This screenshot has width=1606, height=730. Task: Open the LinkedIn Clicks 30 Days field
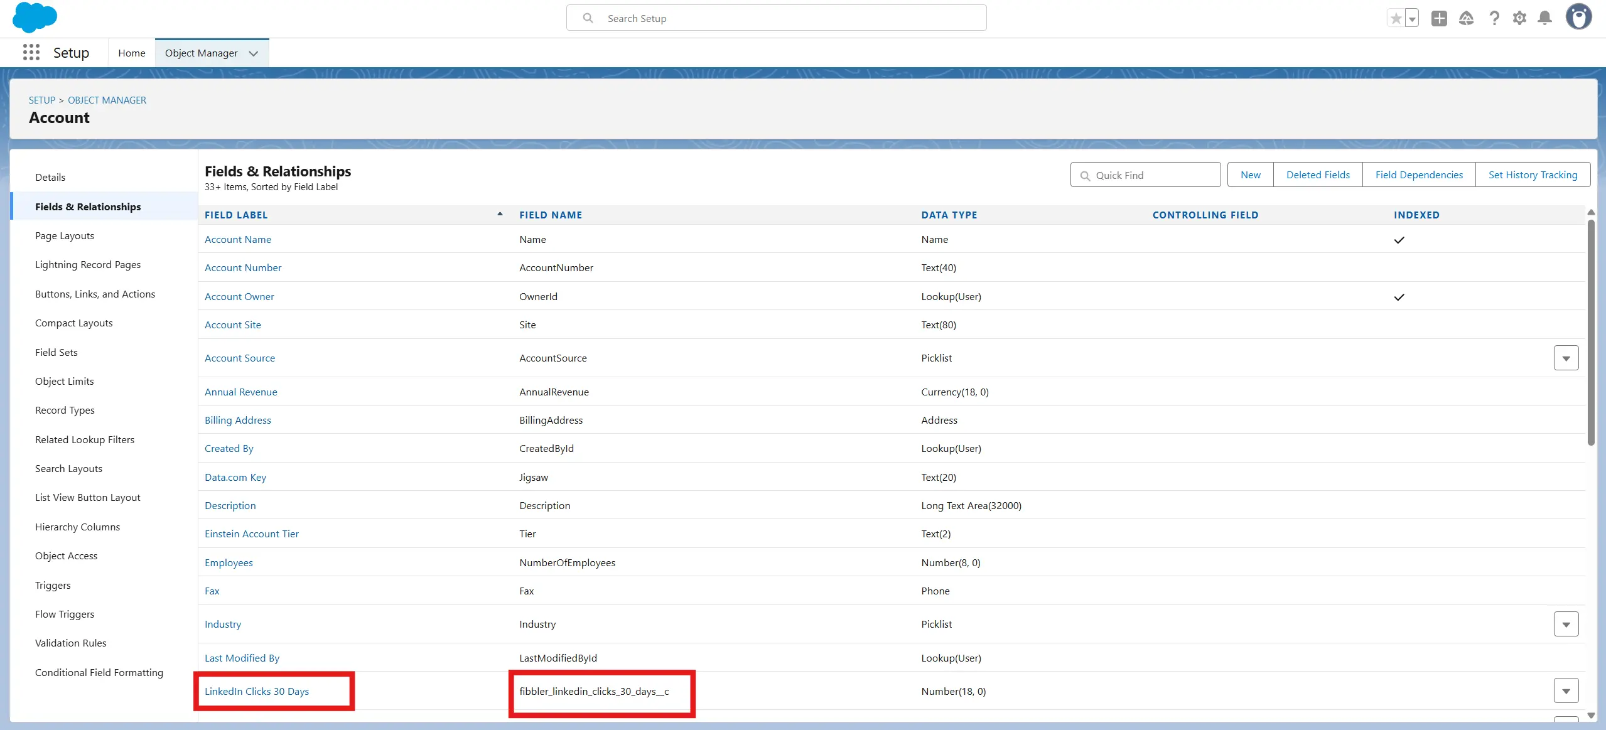(257, 692)
